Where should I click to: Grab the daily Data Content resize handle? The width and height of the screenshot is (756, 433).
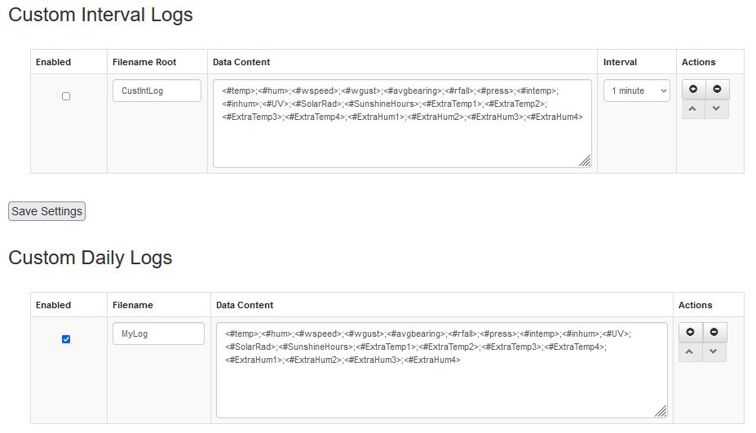point(661,411)
